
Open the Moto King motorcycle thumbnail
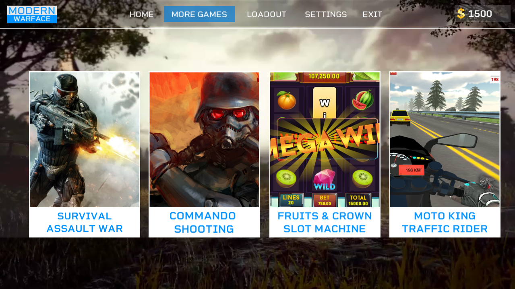pyautogui.click(x=445, y=140)
